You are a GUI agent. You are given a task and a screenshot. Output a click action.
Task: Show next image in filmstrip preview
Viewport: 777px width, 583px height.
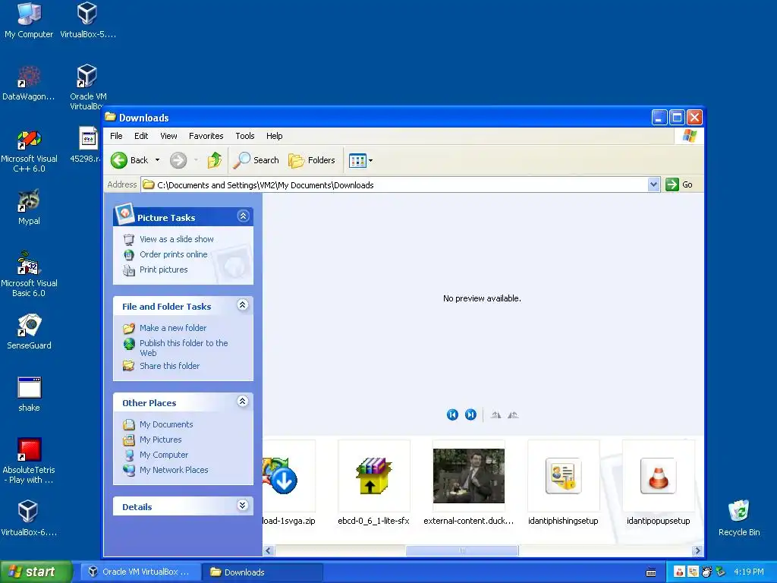[470, 415]
